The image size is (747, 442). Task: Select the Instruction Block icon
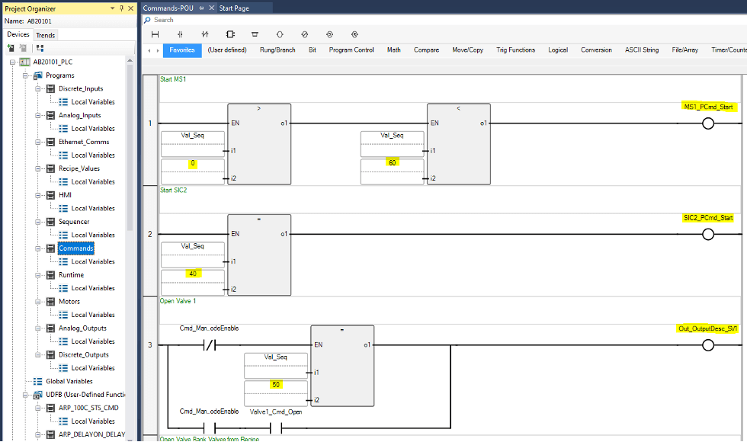(230, 34)
